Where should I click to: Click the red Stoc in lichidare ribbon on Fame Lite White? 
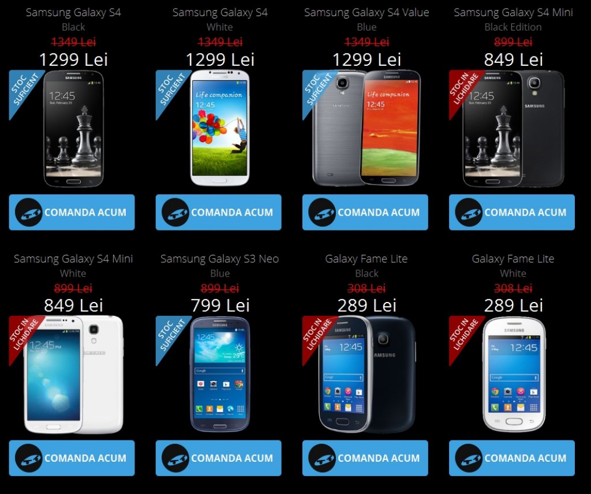[463, 335]
